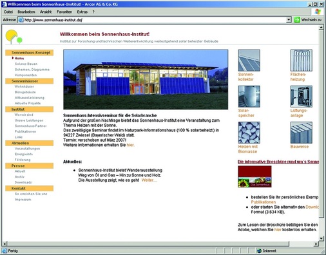Select the Sonnenhäuser section header

[x=30, y=81]
